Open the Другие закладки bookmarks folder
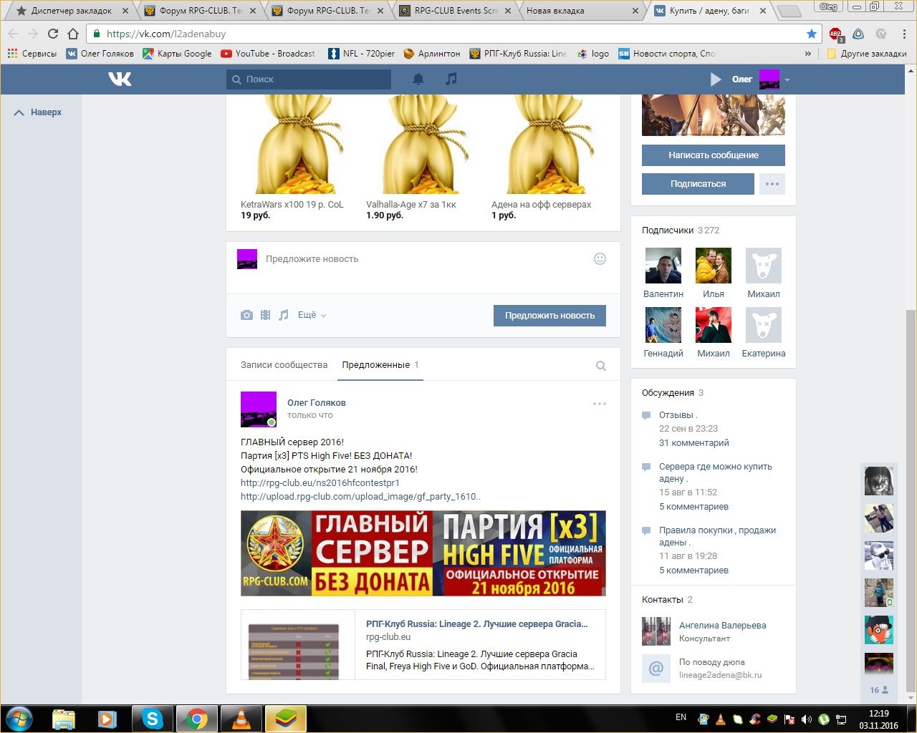The height and width of the screenshot is (733, 917). point(867,54)
